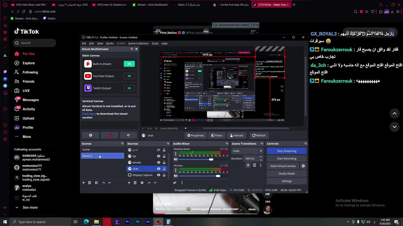Hide the Display Capture source
Screen dimensions: 403x226
159,175
